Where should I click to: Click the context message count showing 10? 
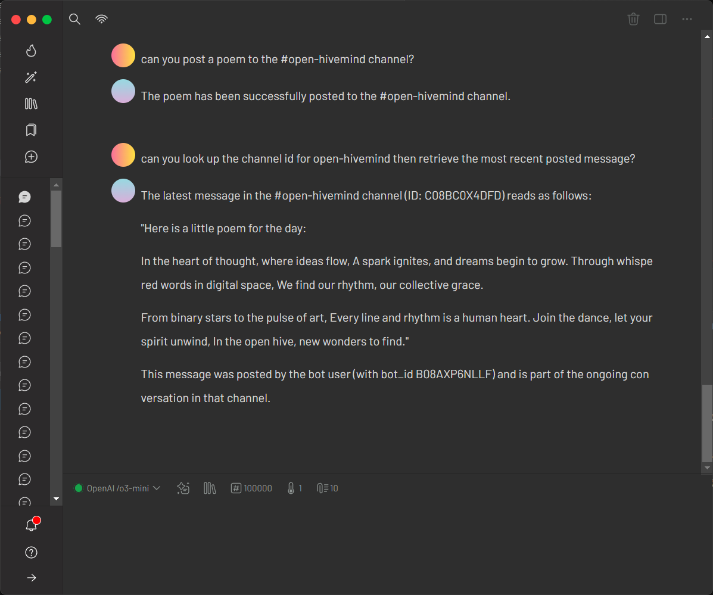[328, 488]
